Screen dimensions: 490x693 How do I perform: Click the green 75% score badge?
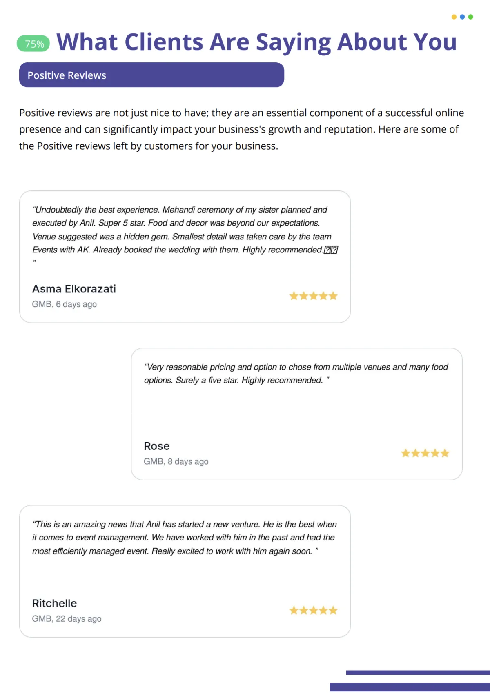pyautogui.click(x=33, y=44)
